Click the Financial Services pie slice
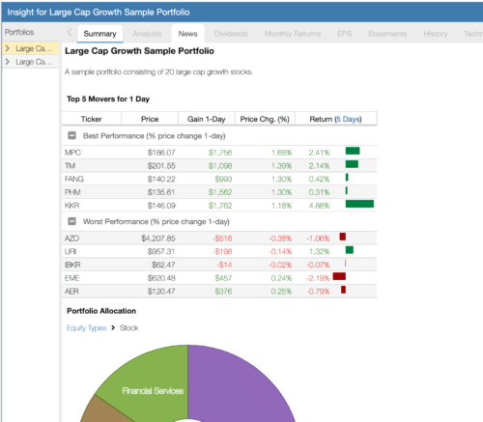This screenshot has width=483, height=422. (152, 383)
